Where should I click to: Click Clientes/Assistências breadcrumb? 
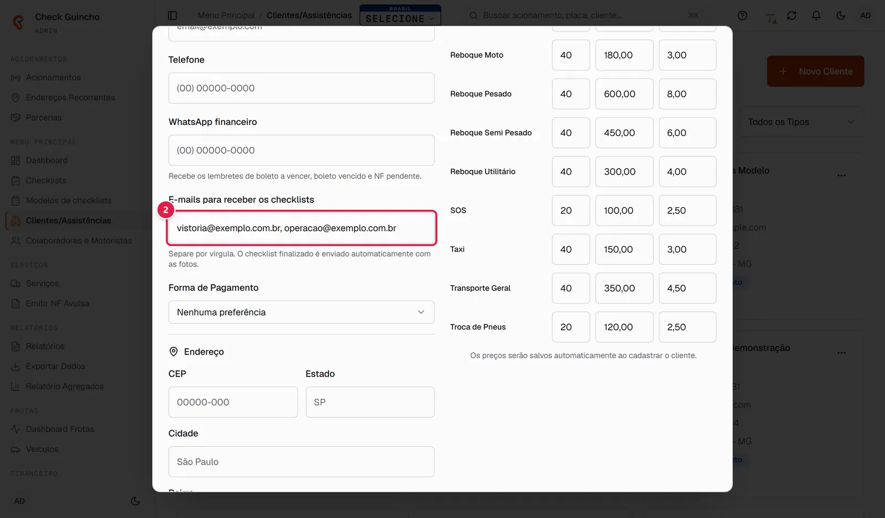click(x=309, y=15)
